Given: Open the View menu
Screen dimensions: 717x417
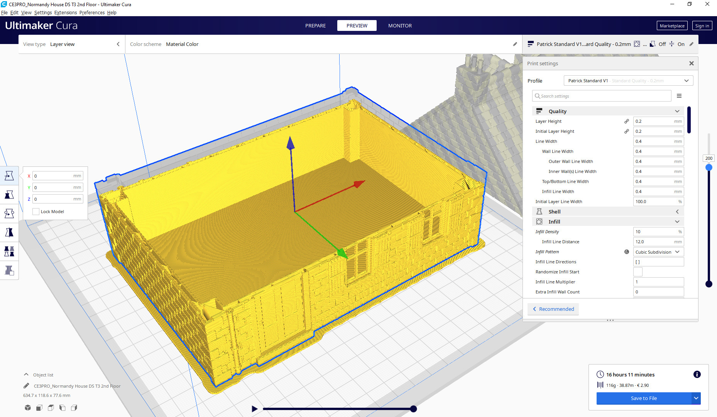Looking at the screenshot, I should pos(26,13).
